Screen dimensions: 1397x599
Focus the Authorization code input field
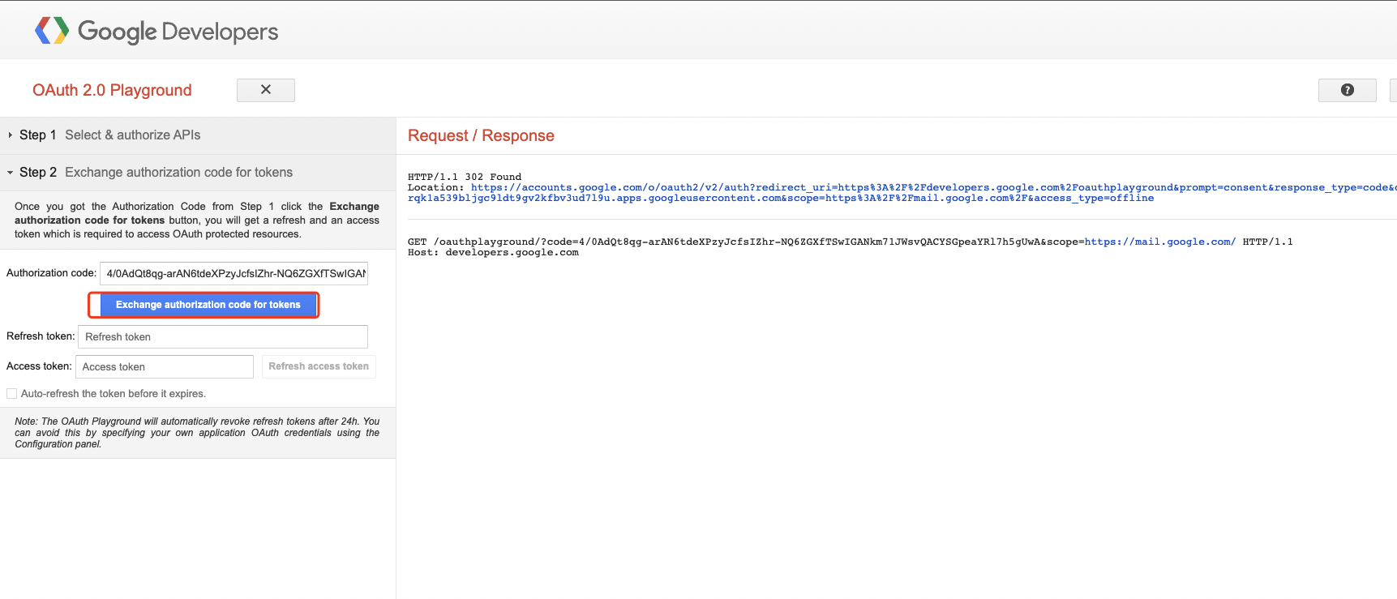(234, 273)
